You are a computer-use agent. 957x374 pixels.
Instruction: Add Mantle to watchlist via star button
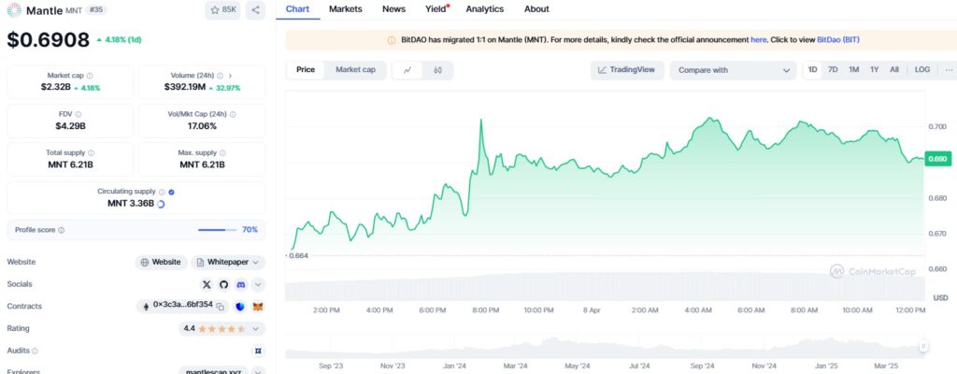tap(223, 10)
